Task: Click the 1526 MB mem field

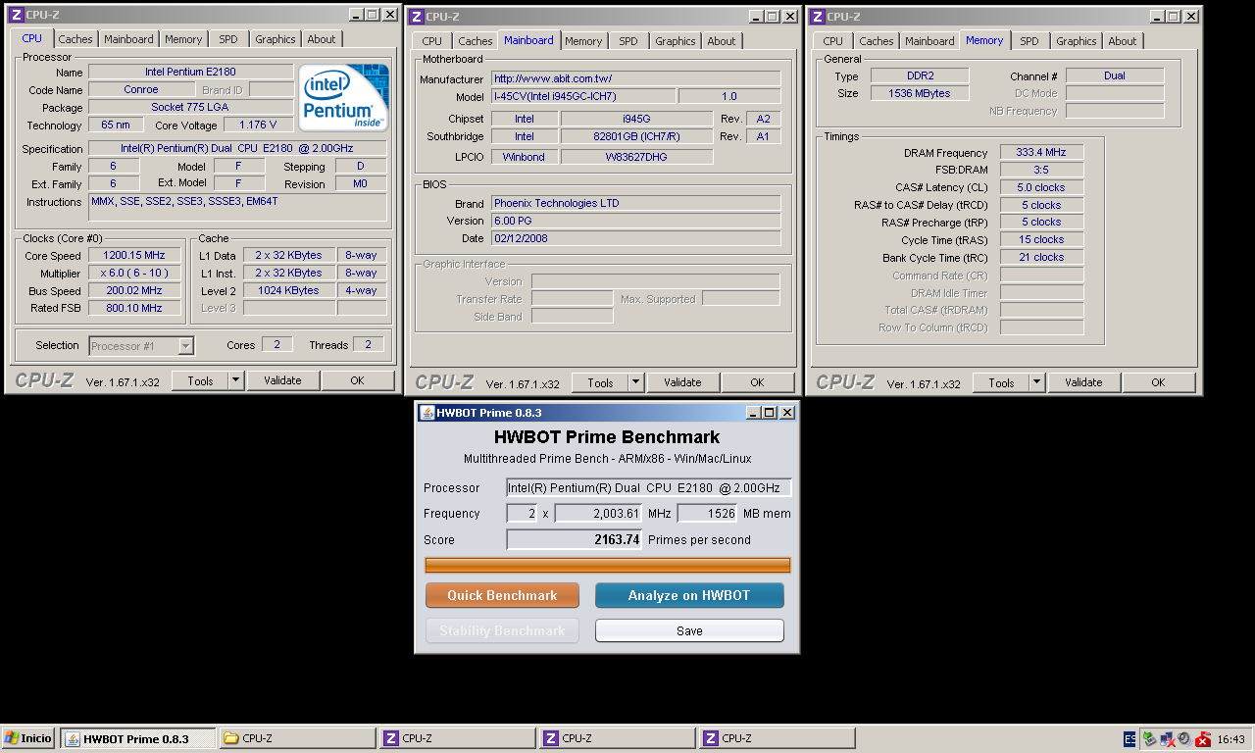Action: pyautogui.click(x=707, y=513)
